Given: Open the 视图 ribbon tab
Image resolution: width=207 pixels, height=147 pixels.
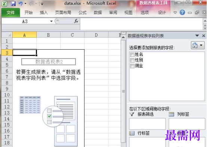Looking at the screenshot, I should point(128,13).
